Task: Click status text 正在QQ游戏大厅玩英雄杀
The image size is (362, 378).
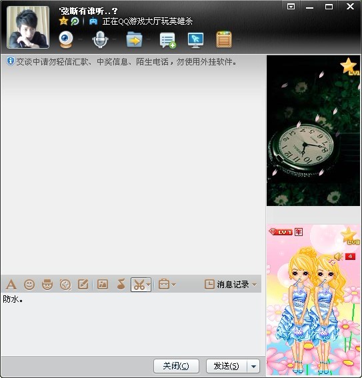Action: pos(147,21)
